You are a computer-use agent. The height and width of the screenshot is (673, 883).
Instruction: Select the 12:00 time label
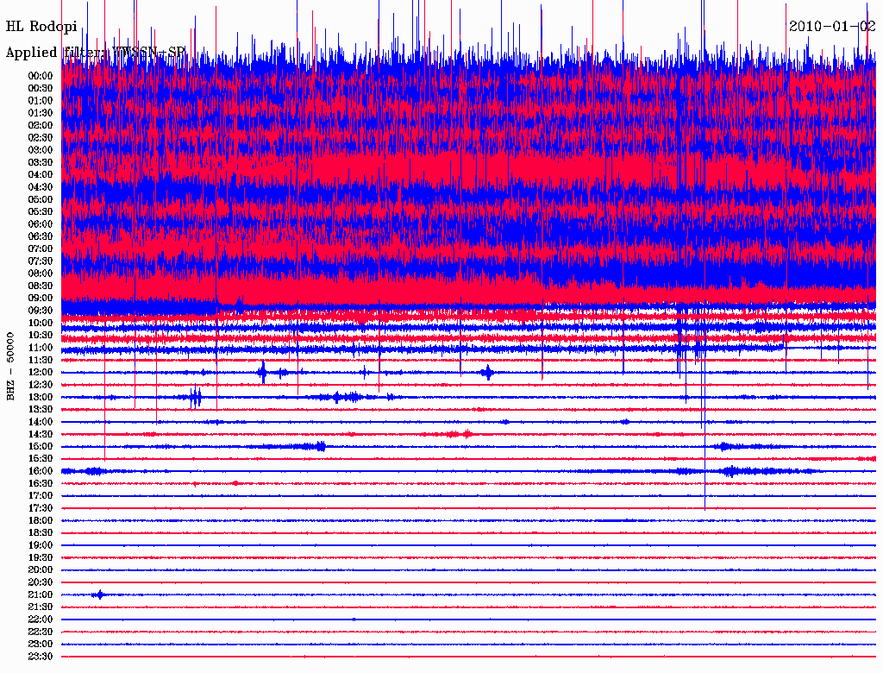point(41,372)
